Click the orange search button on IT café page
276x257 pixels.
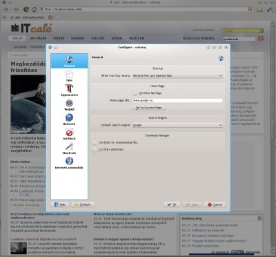[x=261, y=38]
